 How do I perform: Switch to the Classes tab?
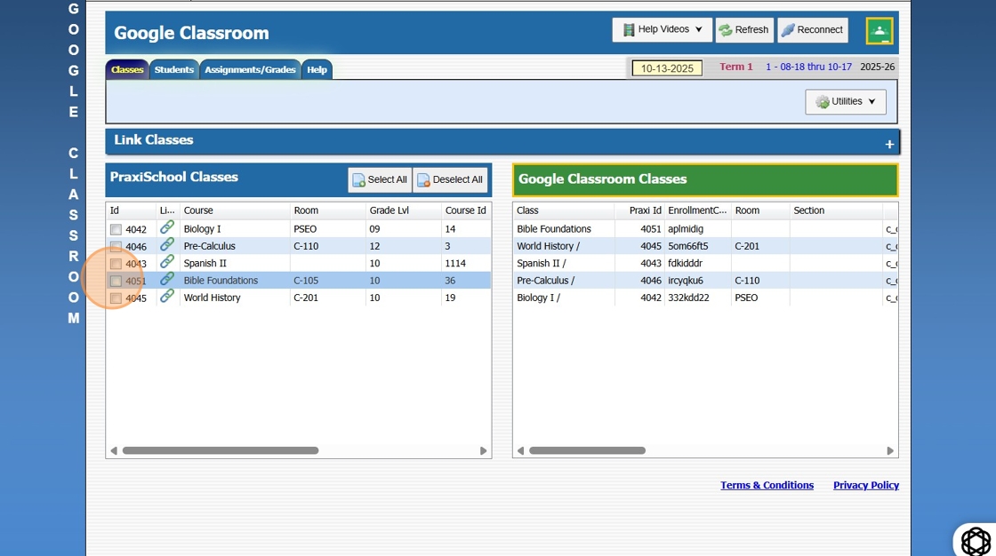point(127,70)
